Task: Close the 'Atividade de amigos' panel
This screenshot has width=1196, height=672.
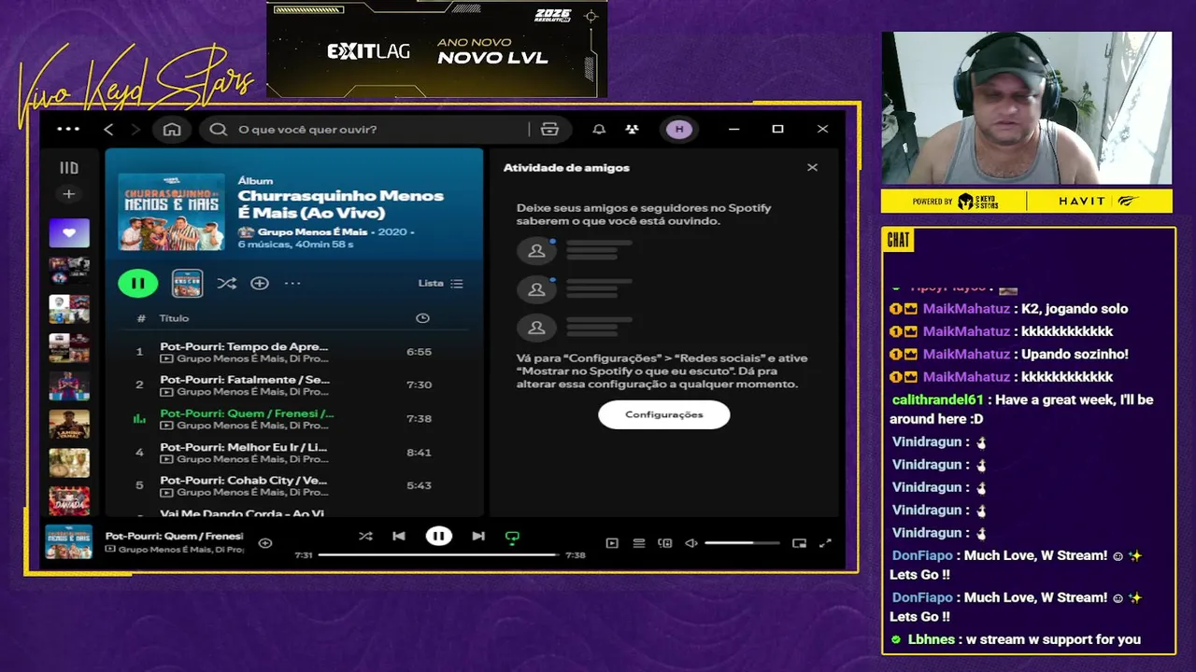Action: click(x=812, y=167)
